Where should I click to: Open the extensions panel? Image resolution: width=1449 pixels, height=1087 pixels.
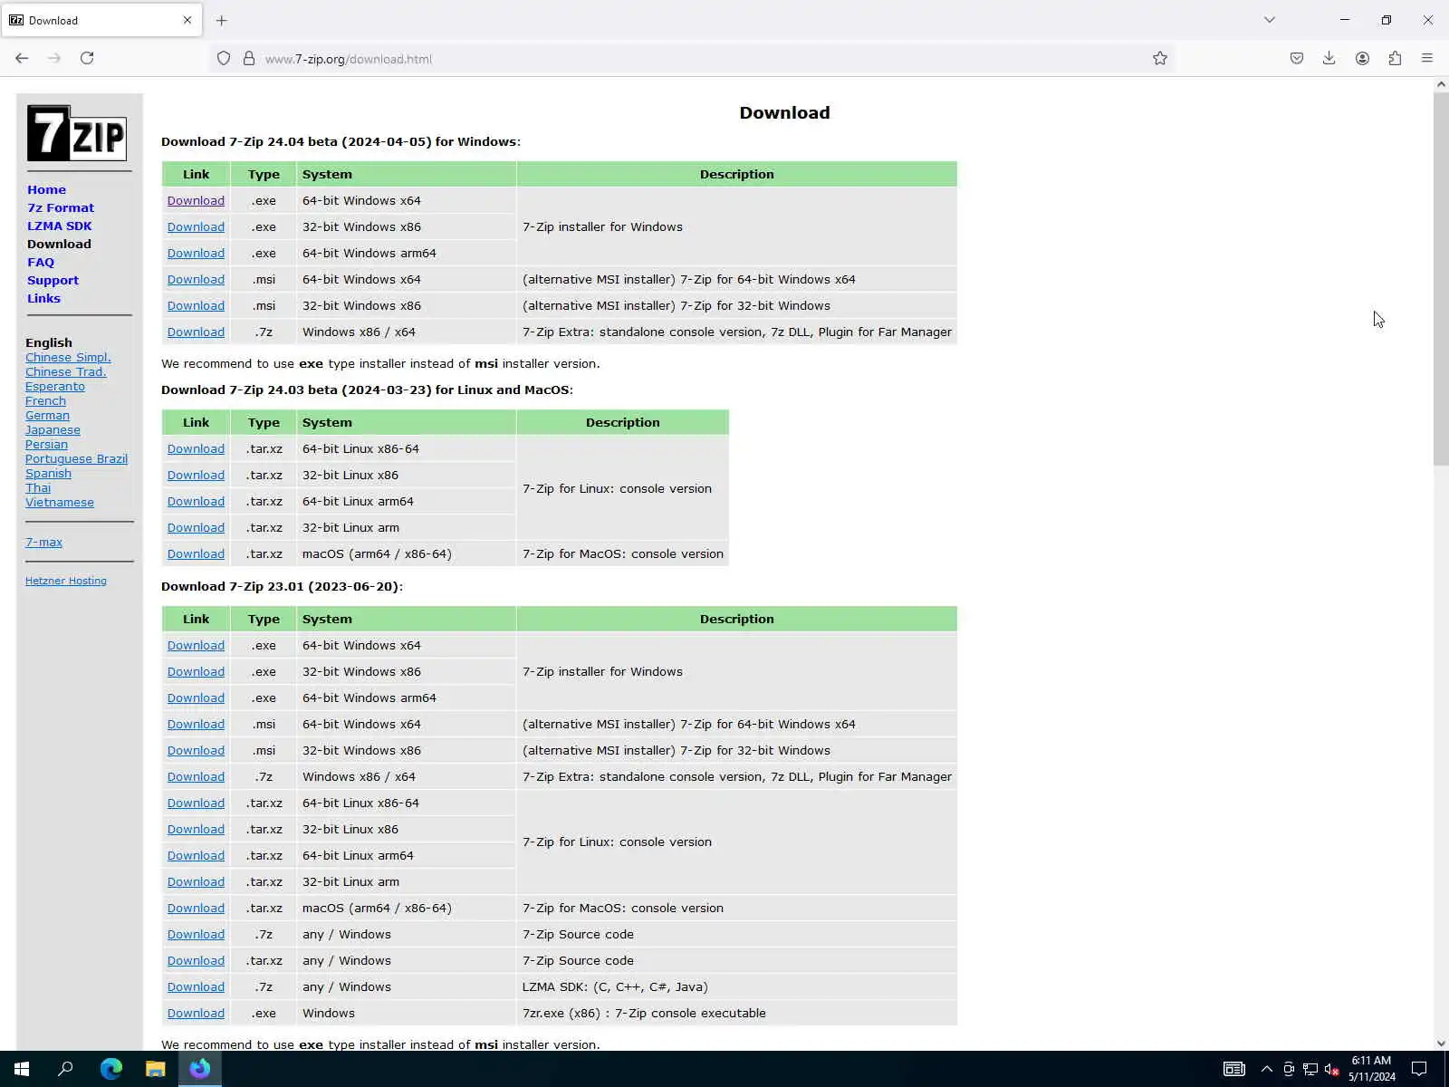pyautogui.click(x=1395, y=58)
